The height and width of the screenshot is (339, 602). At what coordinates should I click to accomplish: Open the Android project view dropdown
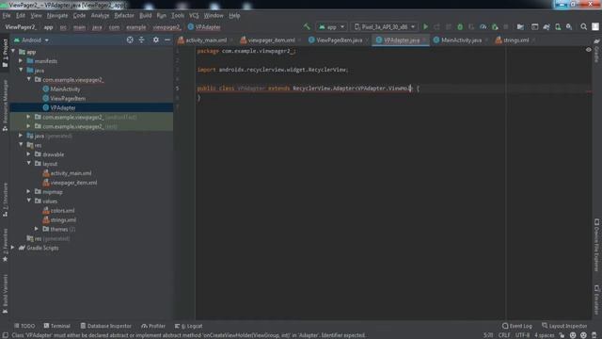pos(31,40)
